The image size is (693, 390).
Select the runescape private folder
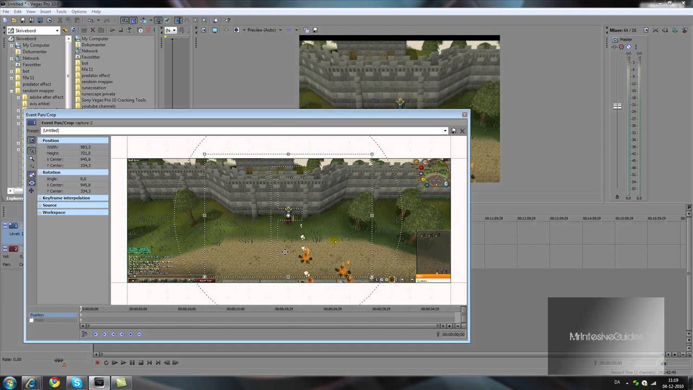coord(99,94)
